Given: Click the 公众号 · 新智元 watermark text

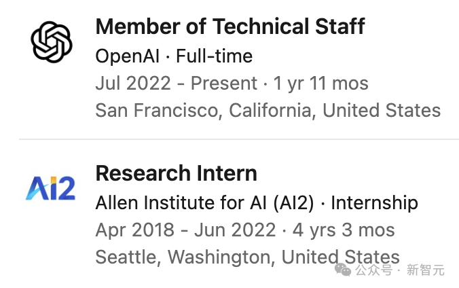Looking at the screenshot, I should tap(400, 270).
